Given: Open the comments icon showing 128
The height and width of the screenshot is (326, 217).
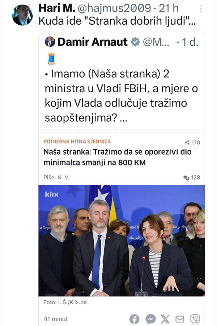Looking at the screenshot, I should (x=186, y=177).
